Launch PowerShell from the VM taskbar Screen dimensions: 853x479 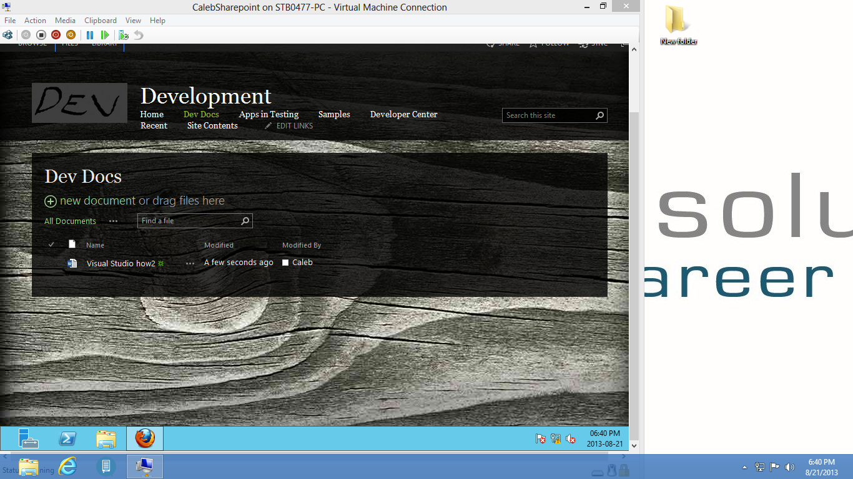[x=67, y=438]
